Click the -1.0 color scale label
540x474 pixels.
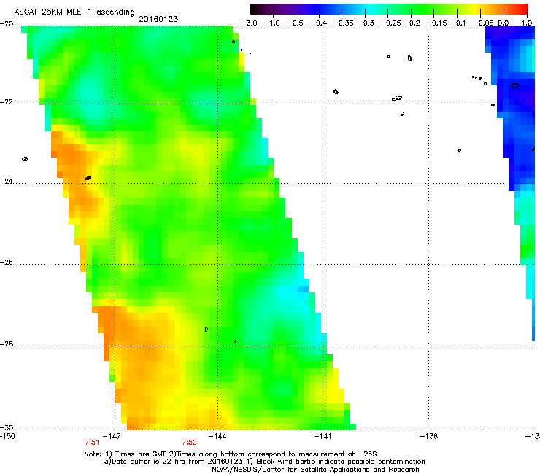pos(273,23)
